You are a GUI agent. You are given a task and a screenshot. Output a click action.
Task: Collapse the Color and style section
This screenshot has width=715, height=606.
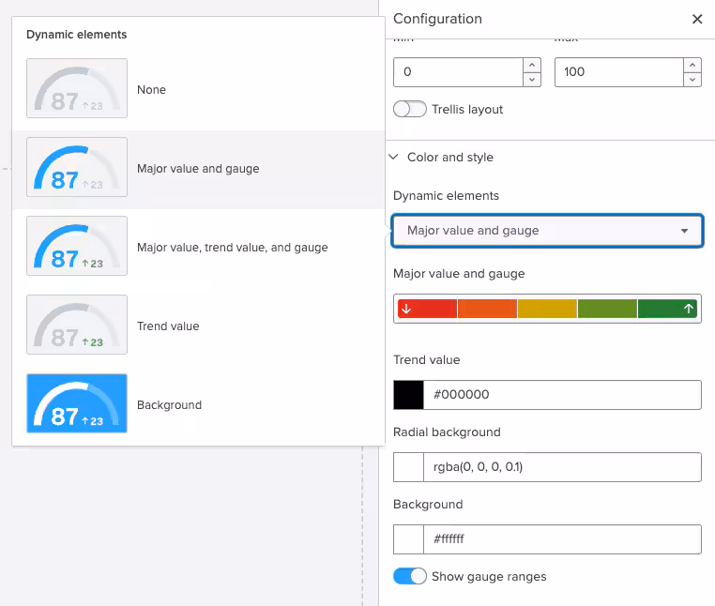pos(393,158)
